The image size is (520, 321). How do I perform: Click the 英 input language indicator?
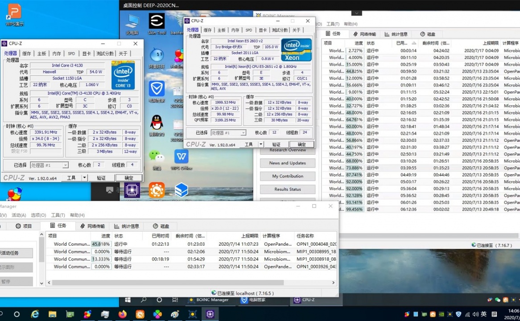(483, 314)
